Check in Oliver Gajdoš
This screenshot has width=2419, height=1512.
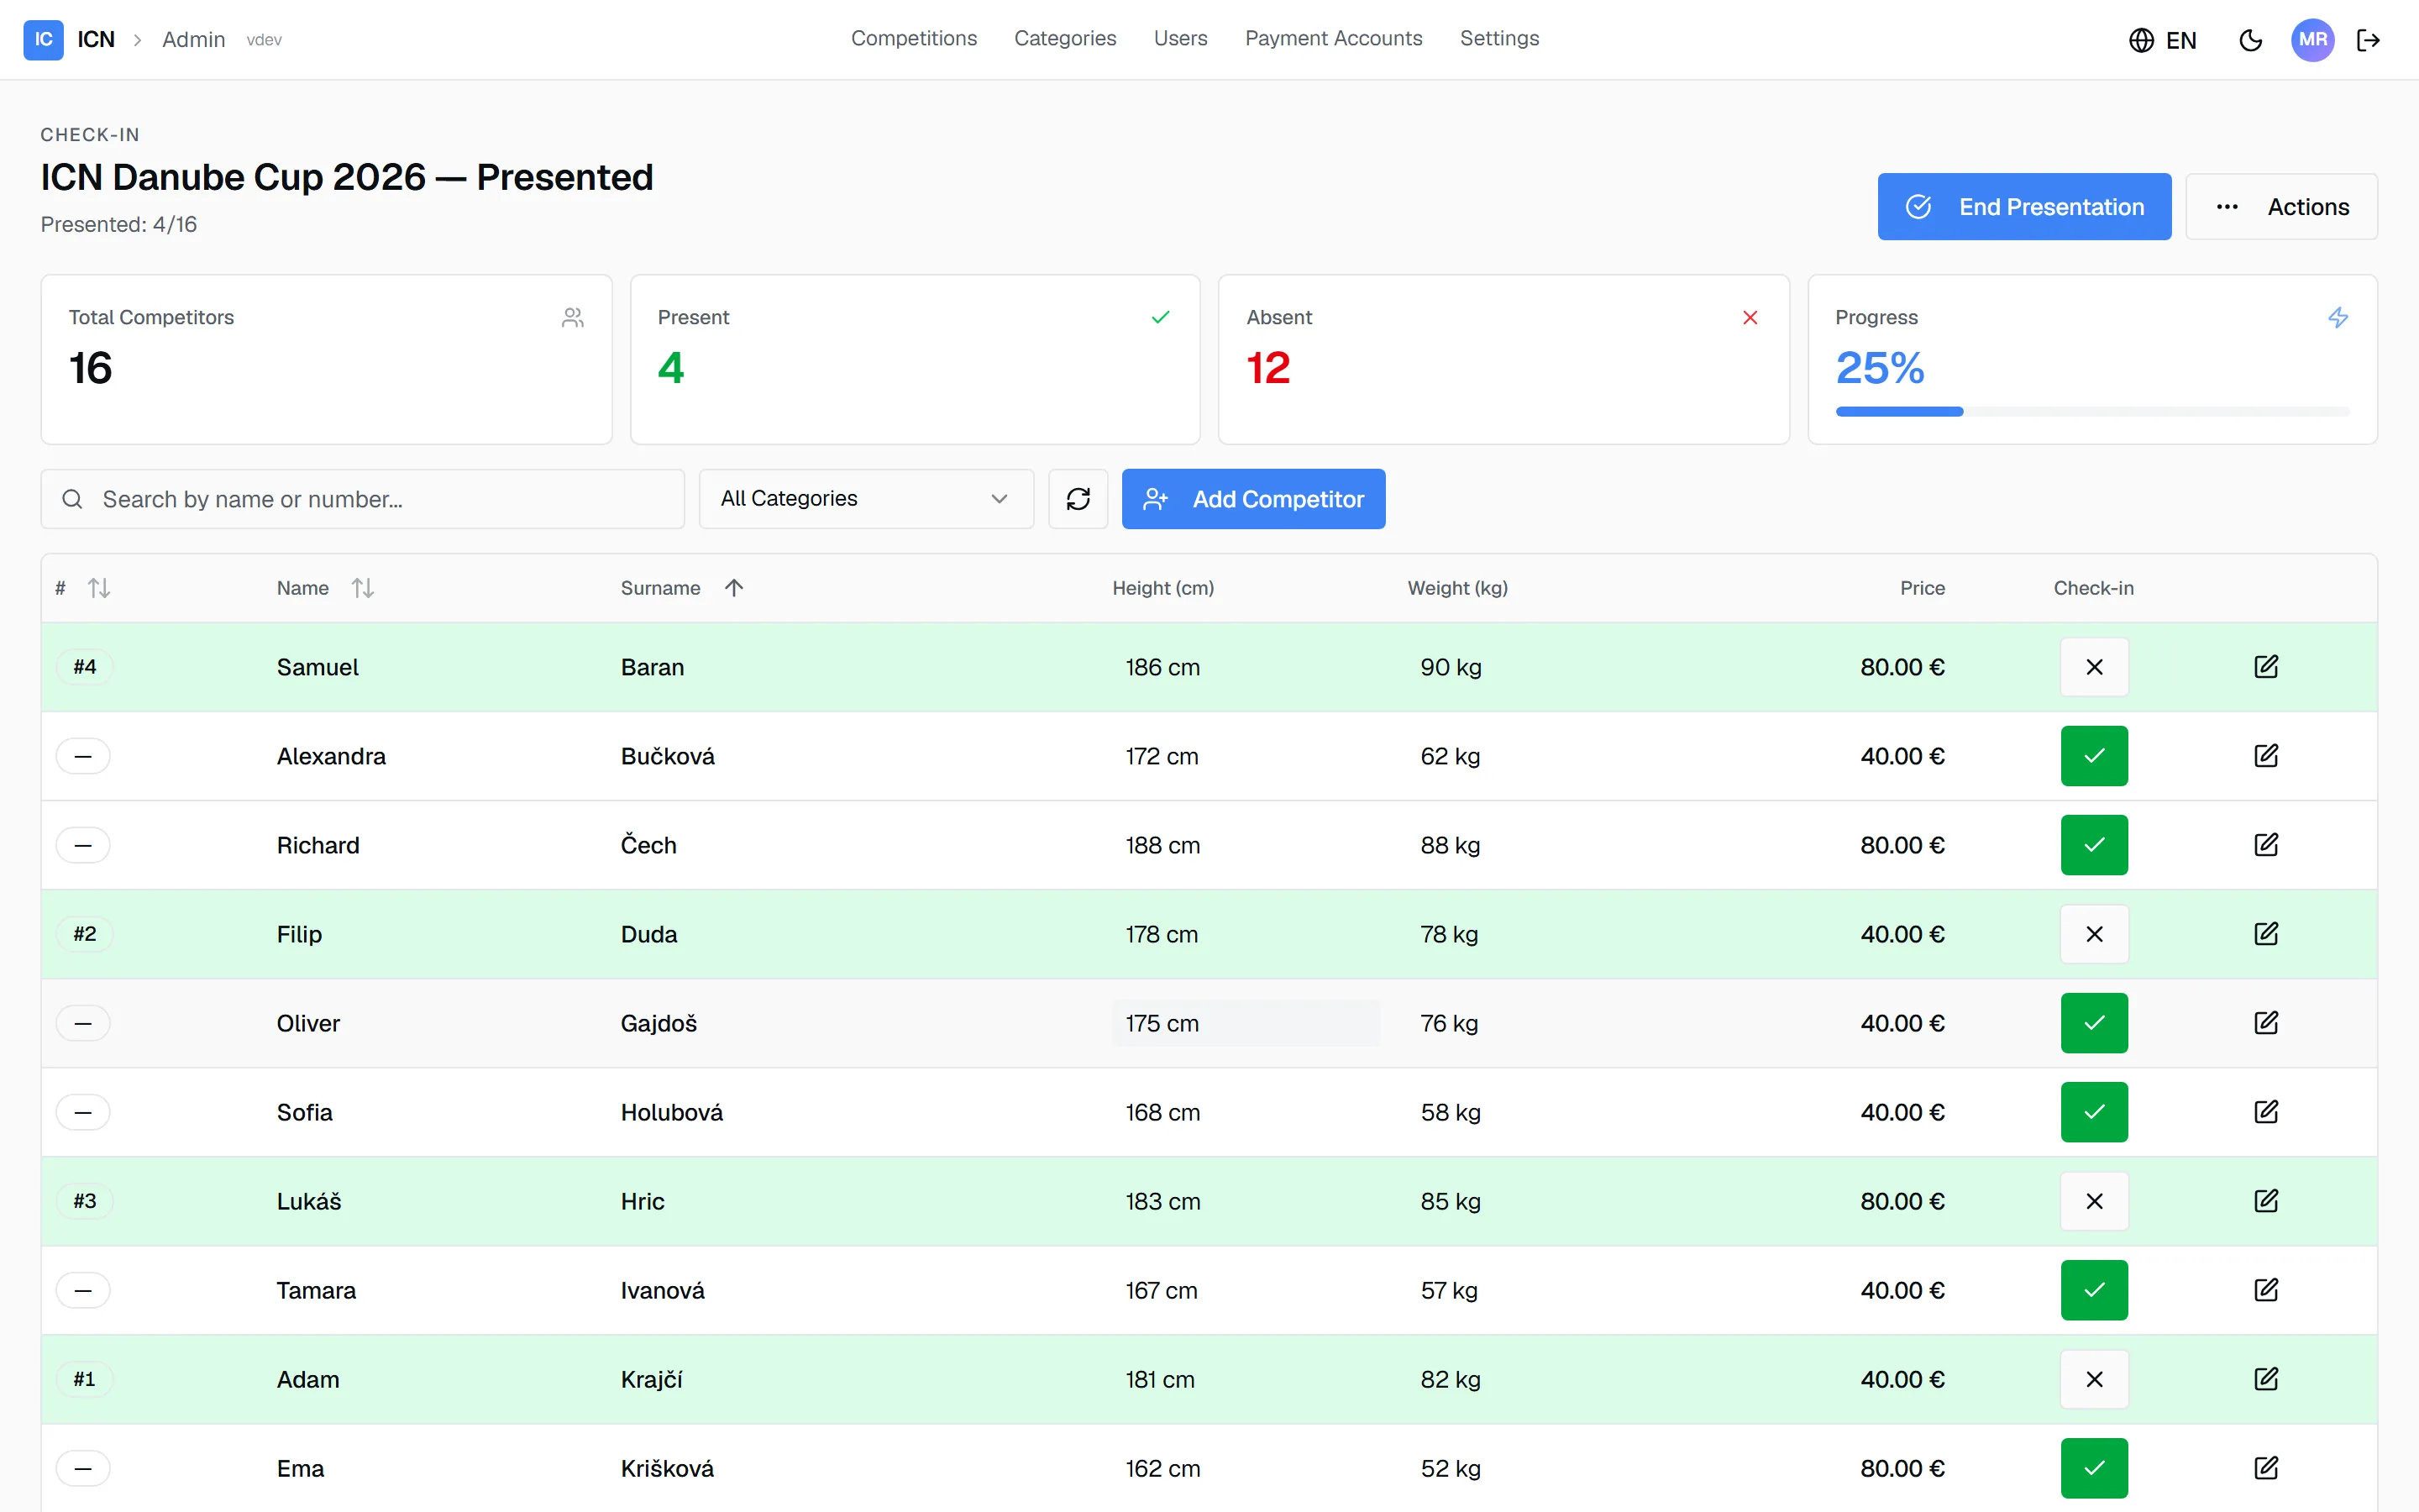tap(2094, 1023)
